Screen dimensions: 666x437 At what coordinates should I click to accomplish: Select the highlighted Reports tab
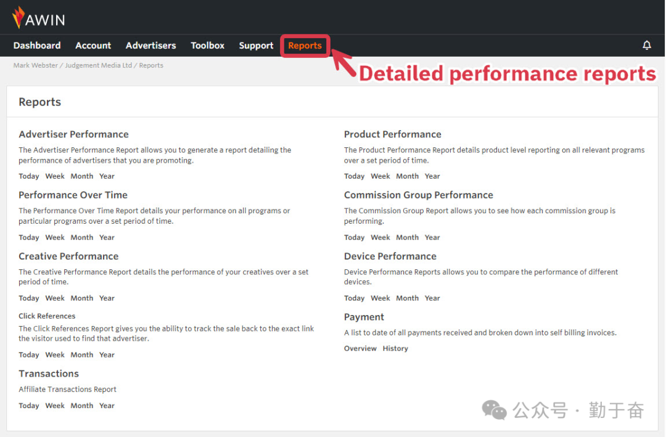305,46
